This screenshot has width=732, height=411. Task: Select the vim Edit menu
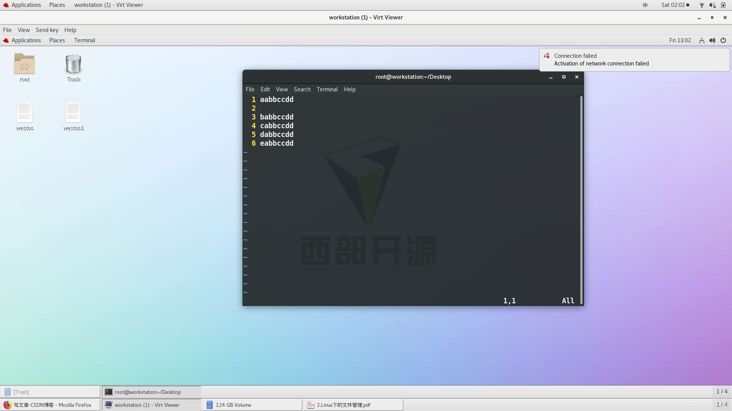coord(265,89)
